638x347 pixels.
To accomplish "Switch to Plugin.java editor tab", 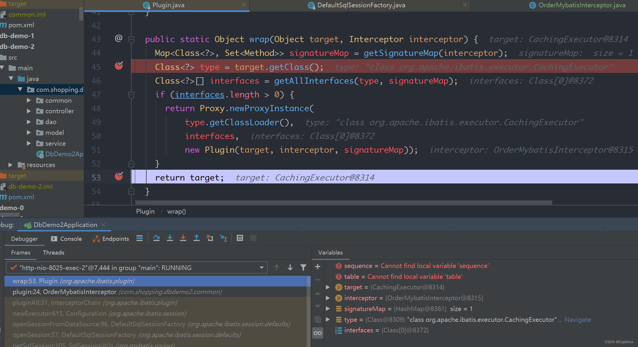I will coord(167,5).
